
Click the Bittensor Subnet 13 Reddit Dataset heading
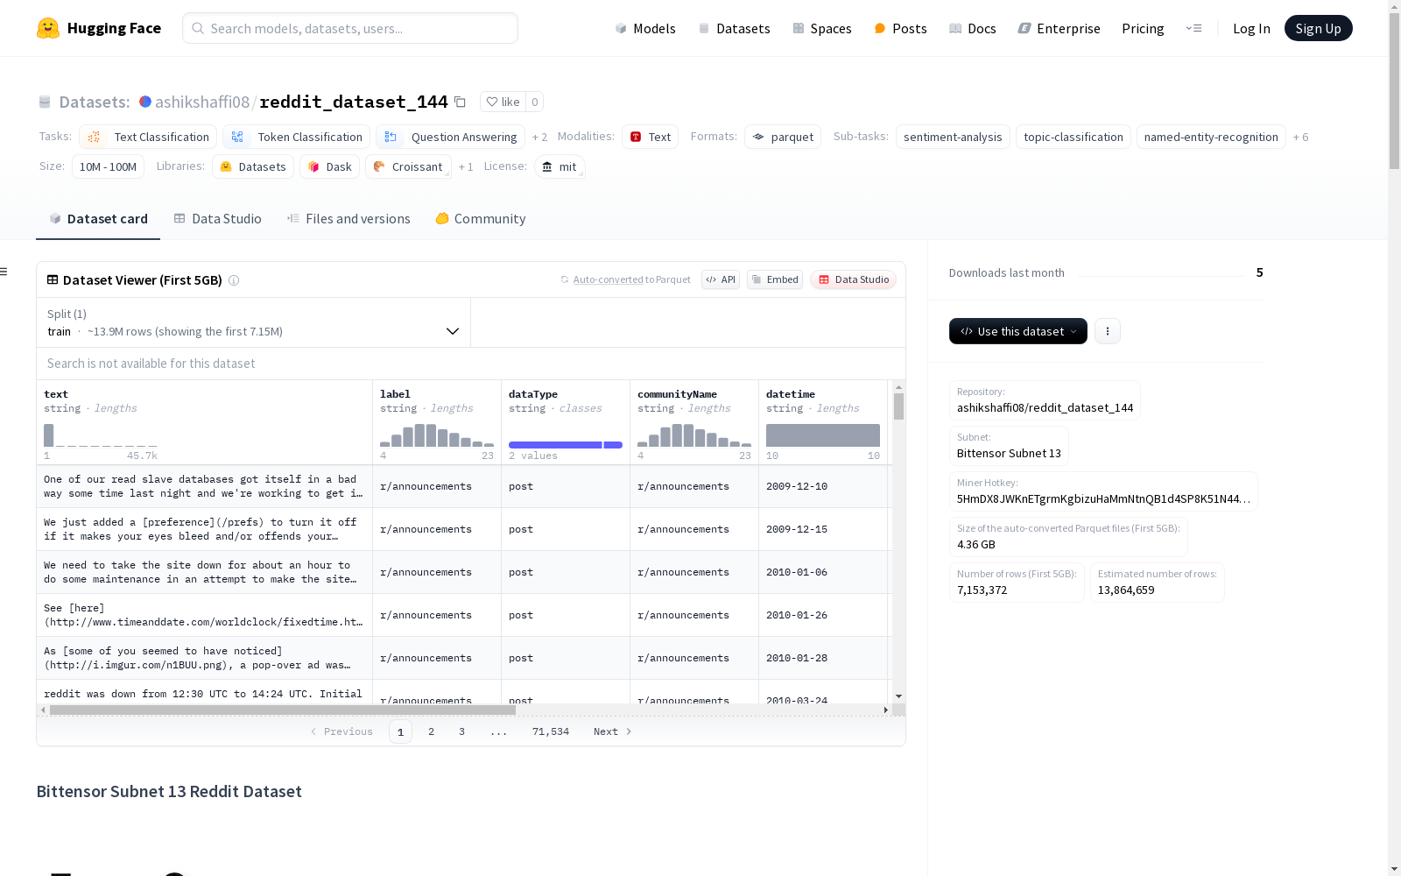click(x=169, y=791)
